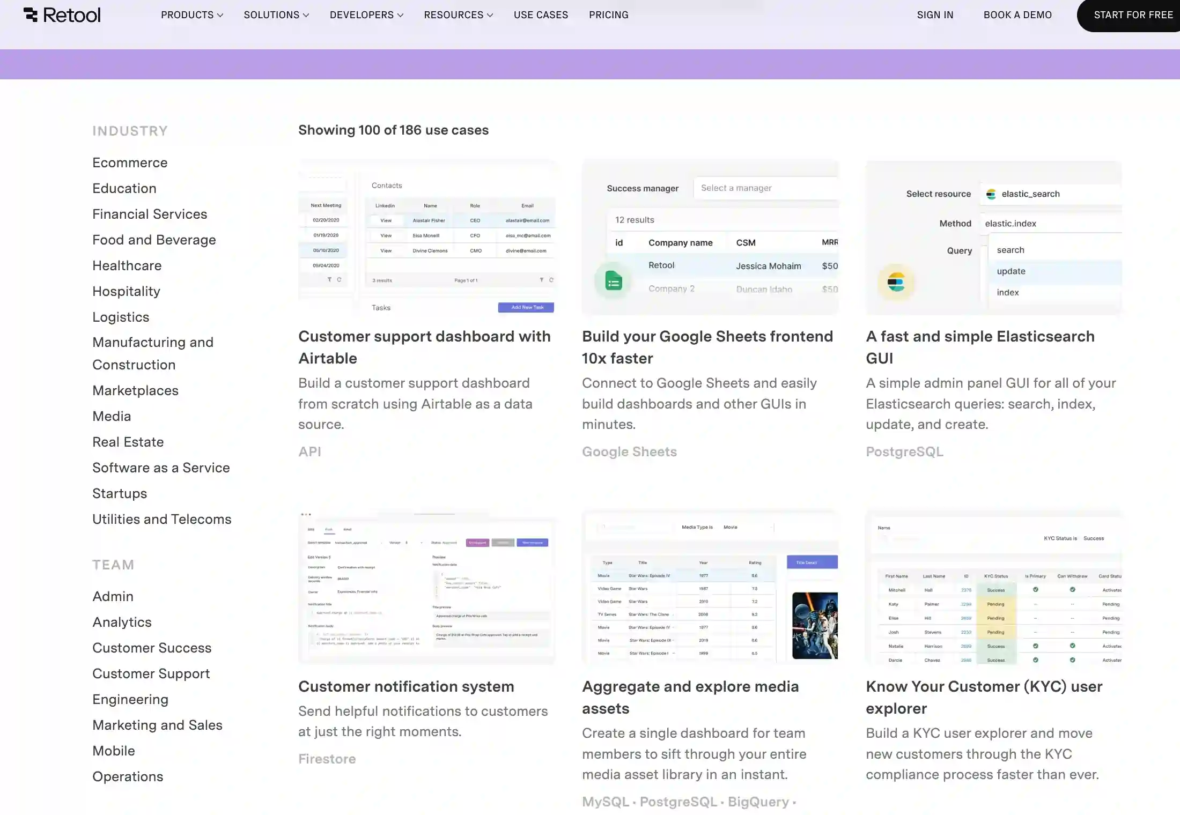Open the Pricing page

609,15
